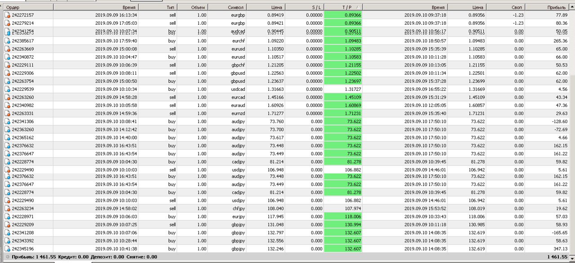
Task: Choose the icon beside order 242263234
Action: tap(7, 209)
